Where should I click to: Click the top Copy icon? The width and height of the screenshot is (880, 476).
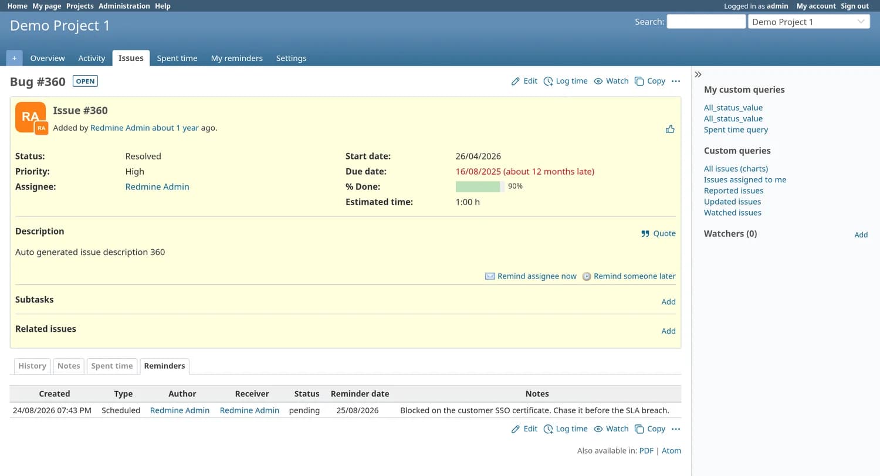tap(639, 81)
